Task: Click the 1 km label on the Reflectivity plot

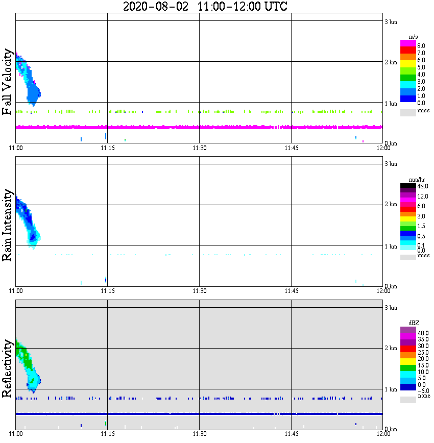Action: click(391, 389)
